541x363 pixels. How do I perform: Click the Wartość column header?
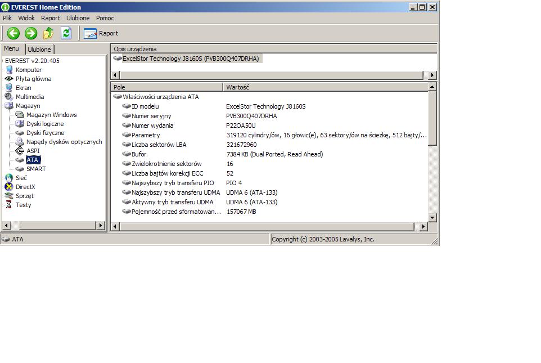tap(326, 87)
